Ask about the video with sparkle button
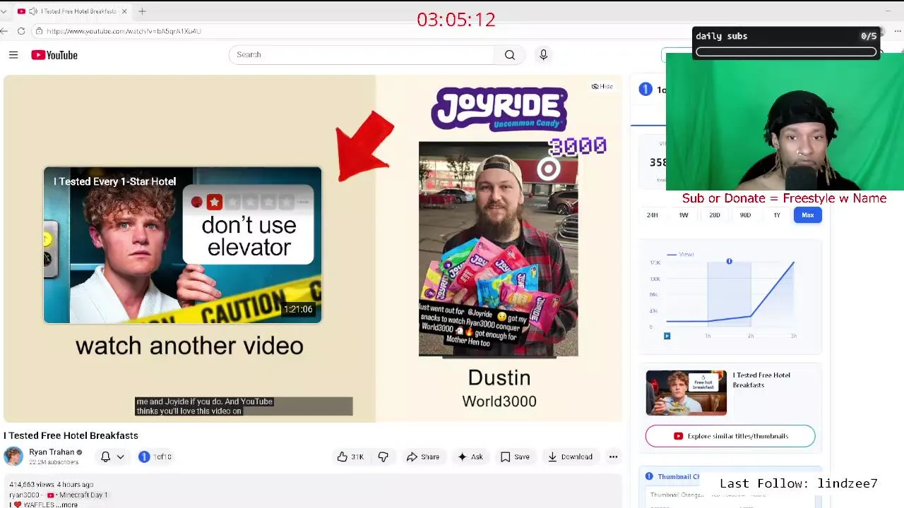 (x=470, y=457)
